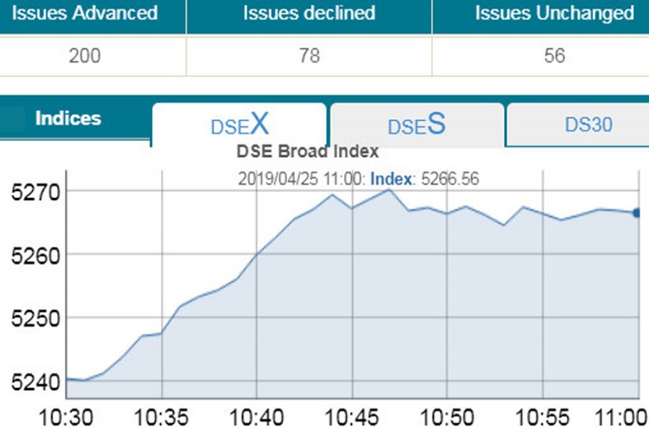This screenshot has height=432, width=649.
Task: Click the DSE Broad Index chart title
Action: [307, 153]
